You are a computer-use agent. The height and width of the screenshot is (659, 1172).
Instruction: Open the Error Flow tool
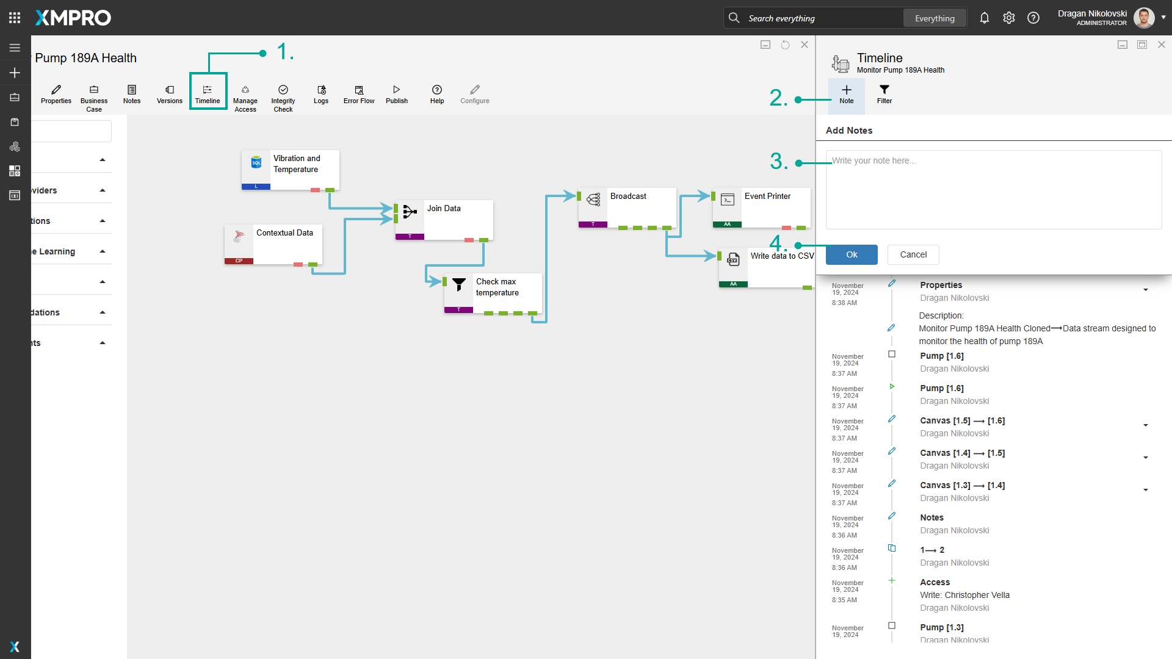pos(359,93)
